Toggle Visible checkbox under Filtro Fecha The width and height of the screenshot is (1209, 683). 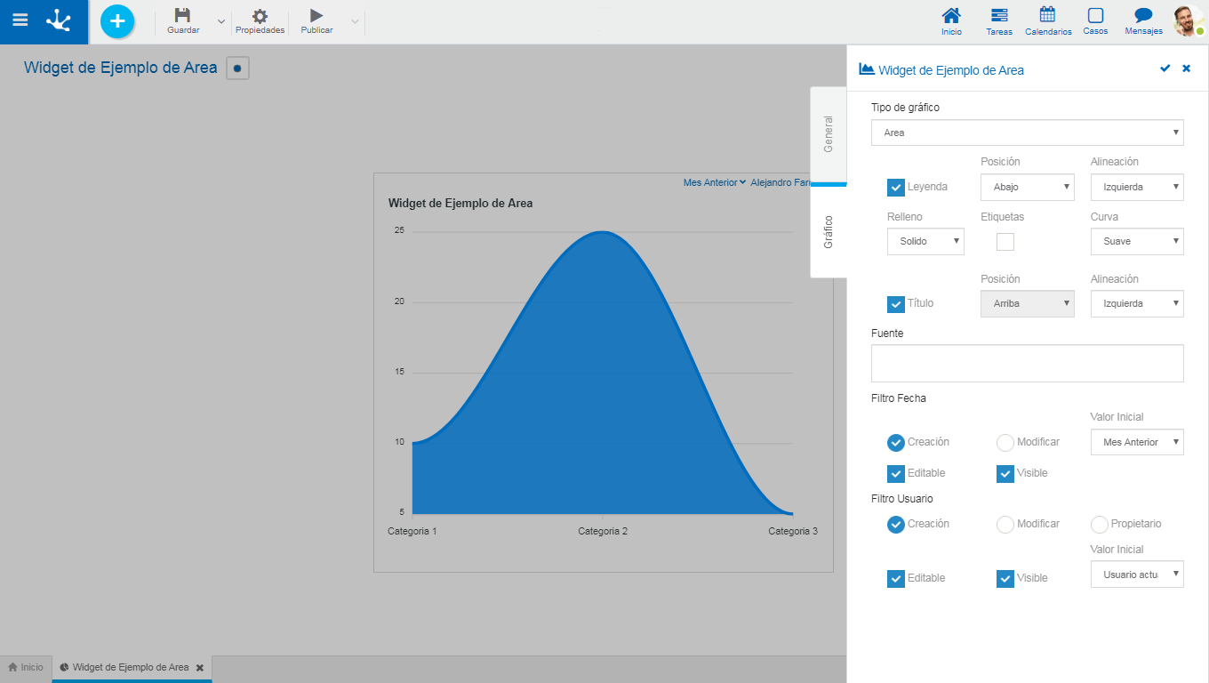click(1005, 474)
